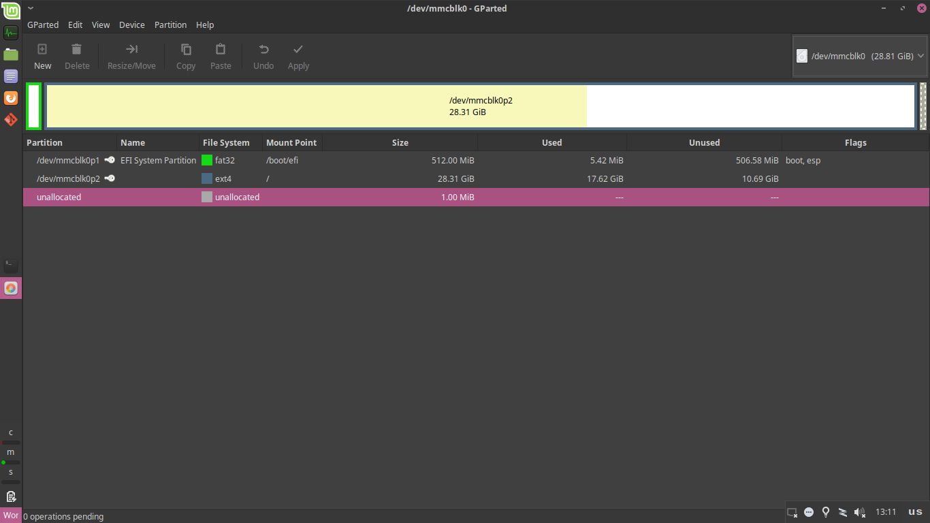
Task: Click the File System column header
Action: [230, 142]
